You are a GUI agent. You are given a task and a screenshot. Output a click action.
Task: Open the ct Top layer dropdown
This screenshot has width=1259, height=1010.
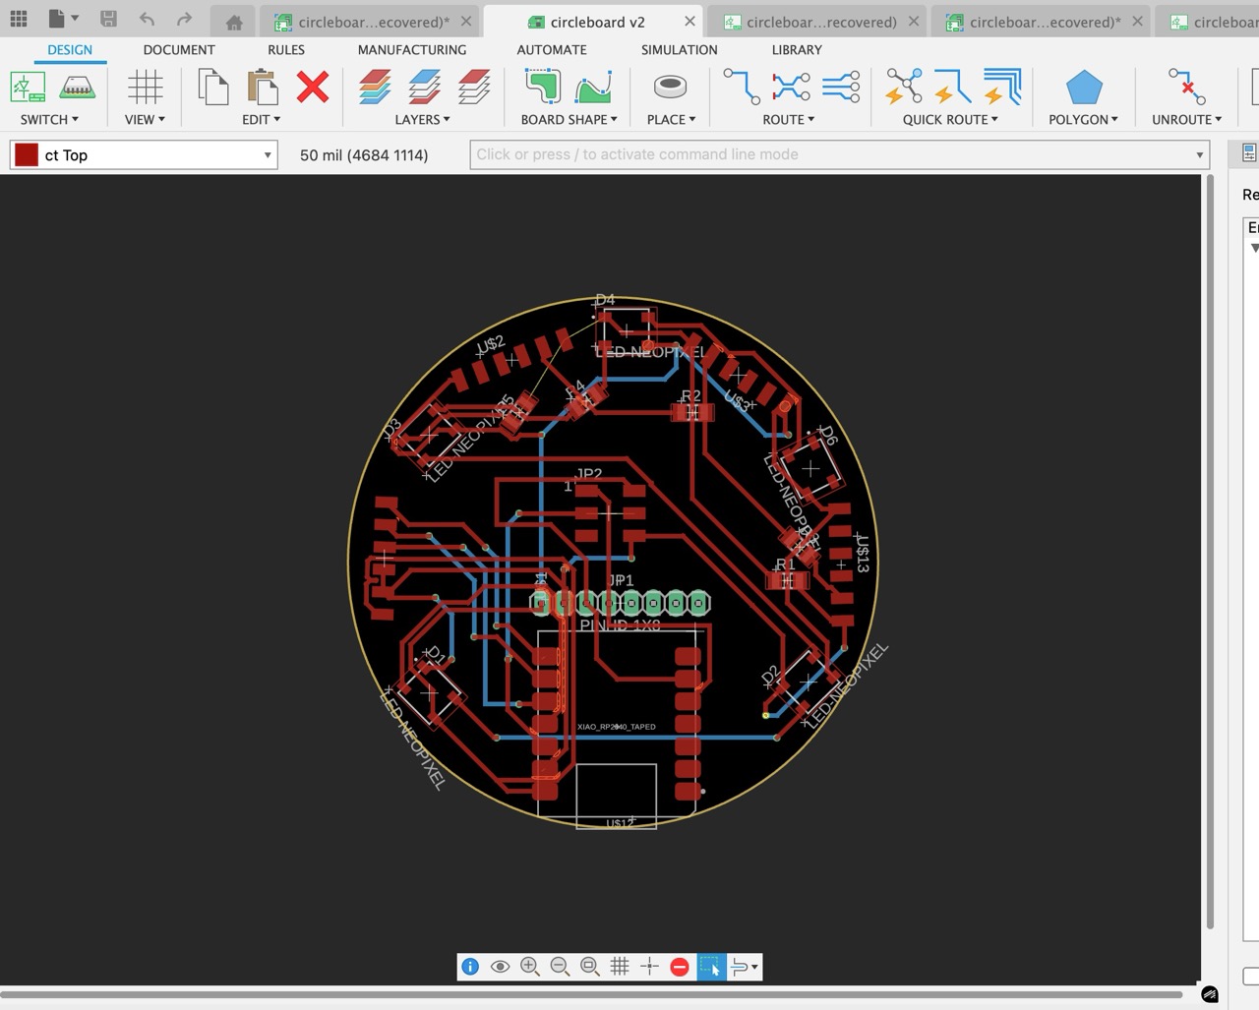pyautogui.click(x=267, y=154)
